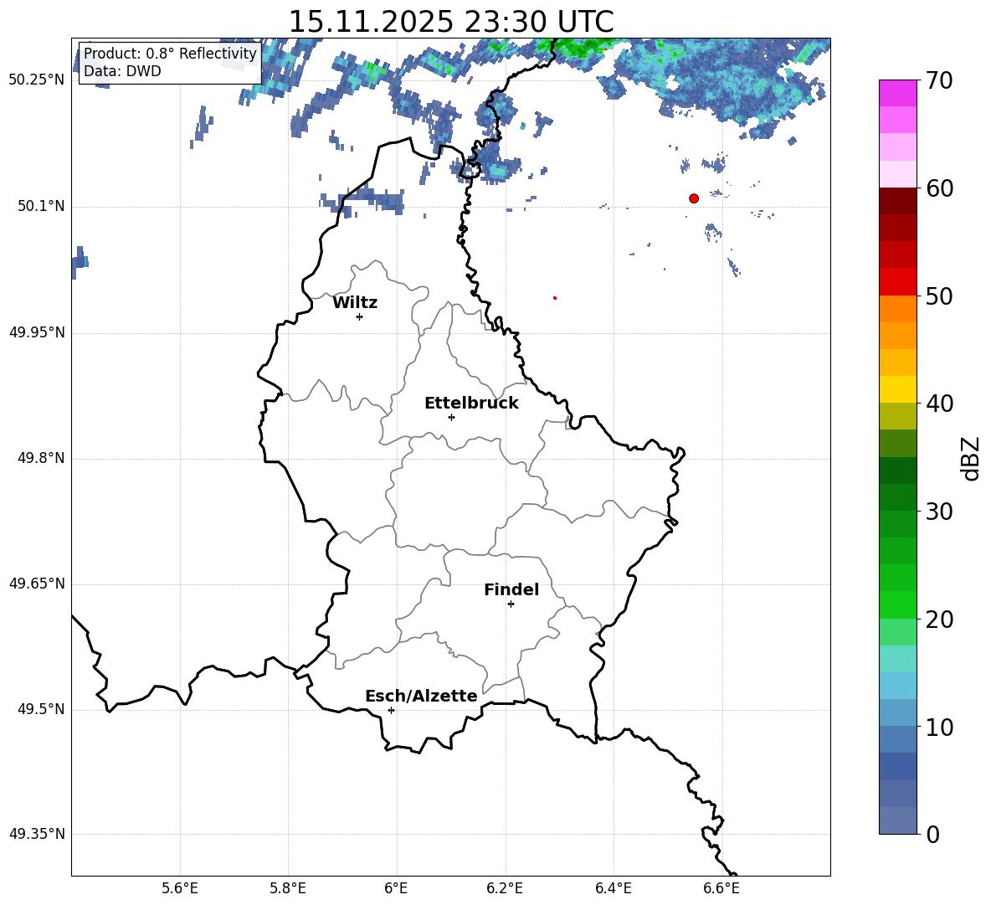Click the 49.5°N latitude label
Screen dimensions: 991x905
pos(41,709)
